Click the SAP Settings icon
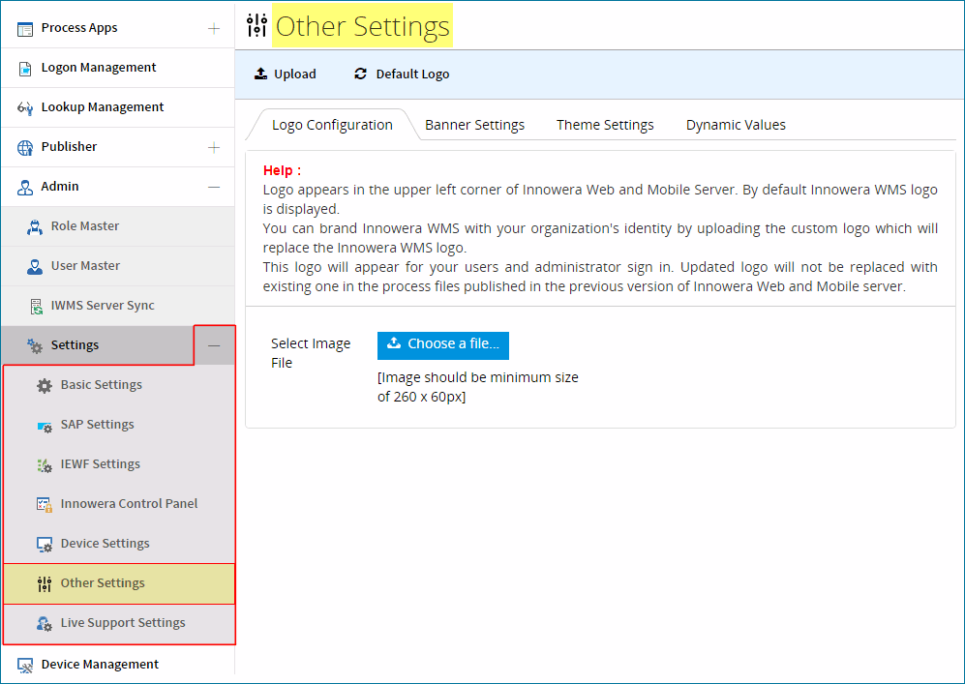 45,426
